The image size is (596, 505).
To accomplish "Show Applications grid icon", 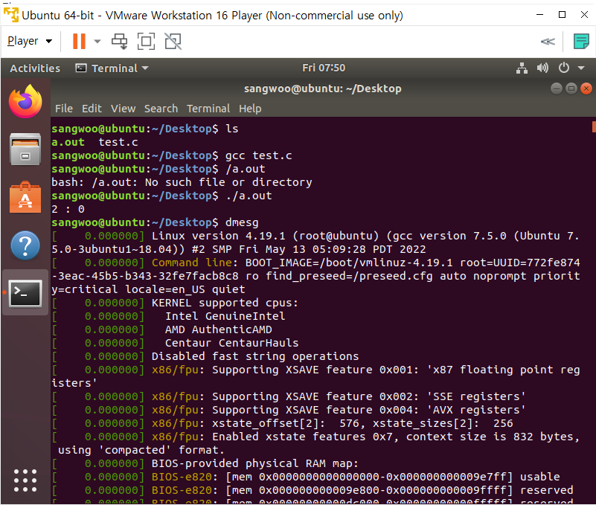I will coord(25,480).
